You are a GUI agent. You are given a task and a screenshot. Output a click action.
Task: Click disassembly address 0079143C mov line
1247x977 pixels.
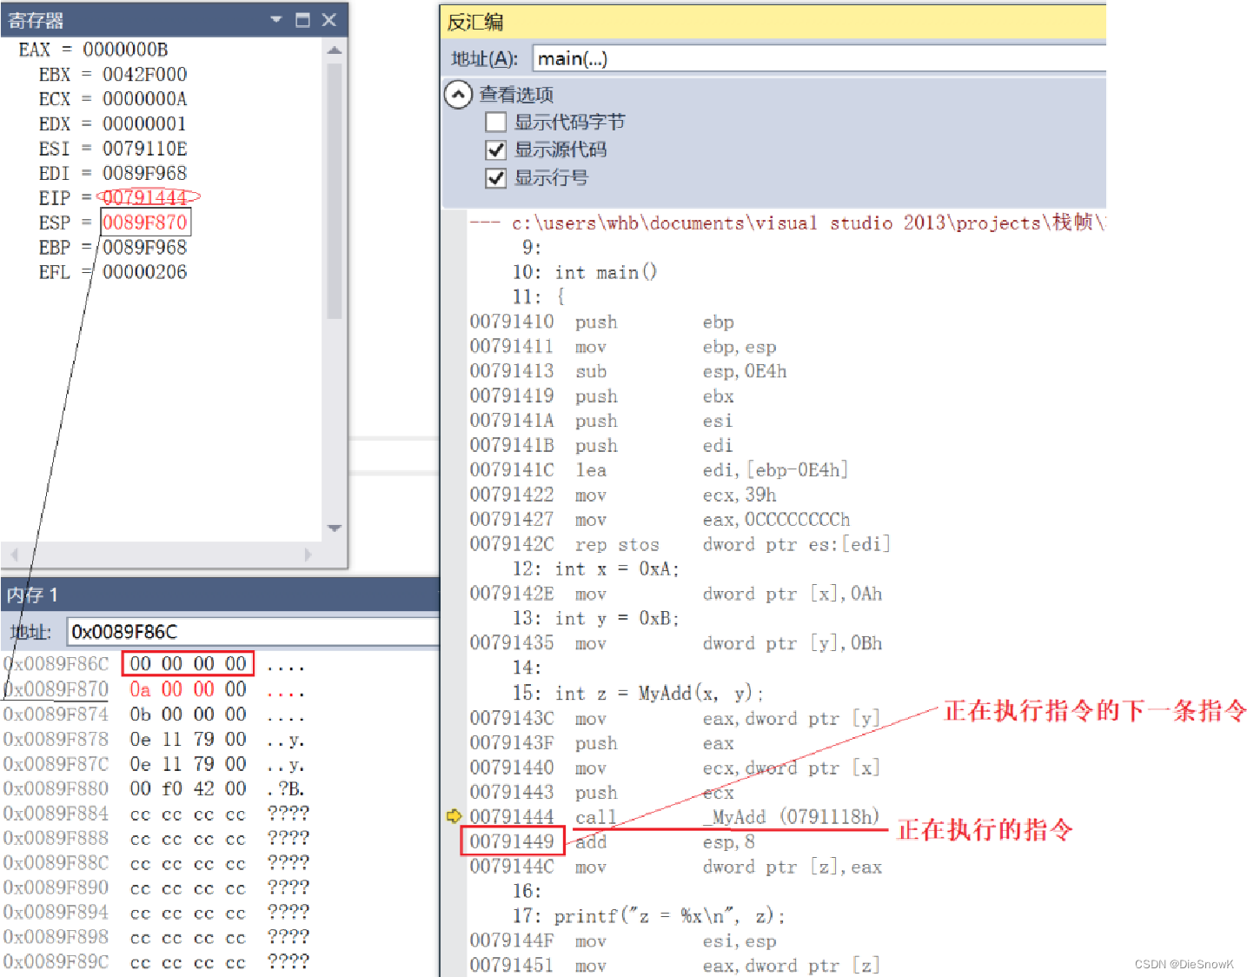coord(512,719)
